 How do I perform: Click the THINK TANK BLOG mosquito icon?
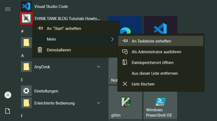pos(26,18)
